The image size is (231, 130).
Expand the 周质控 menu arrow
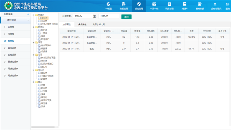coord(5,34)
